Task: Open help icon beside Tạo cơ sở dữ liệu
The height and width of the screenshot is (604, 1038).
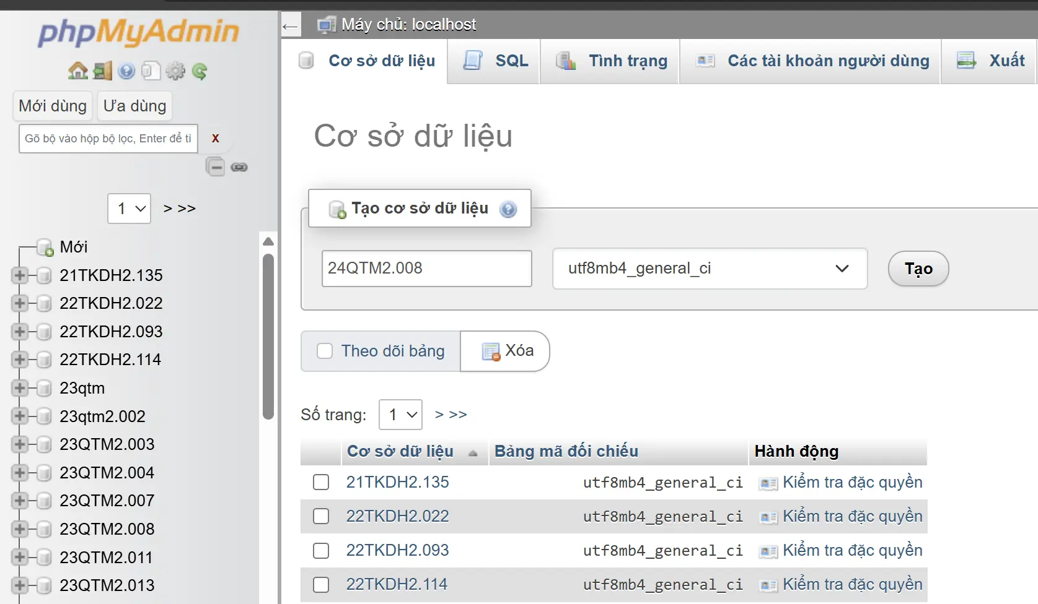Action: [508, 209]
